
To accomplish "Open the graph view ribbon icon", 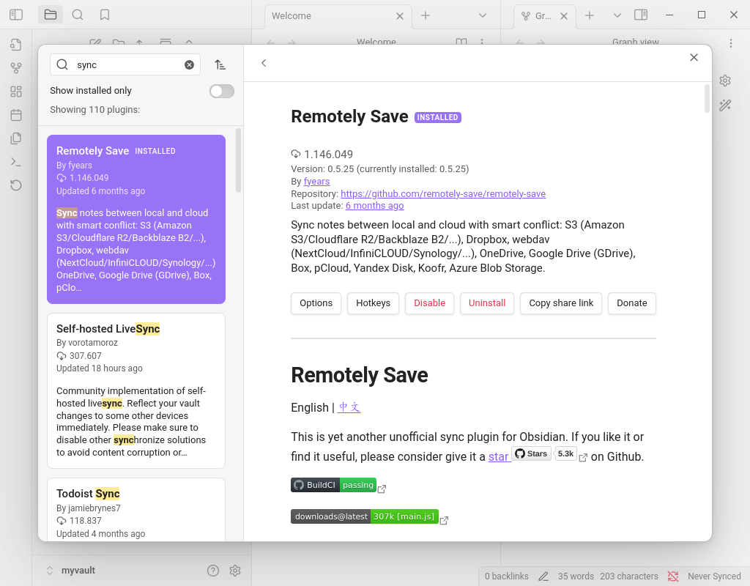I will (16, 68).
